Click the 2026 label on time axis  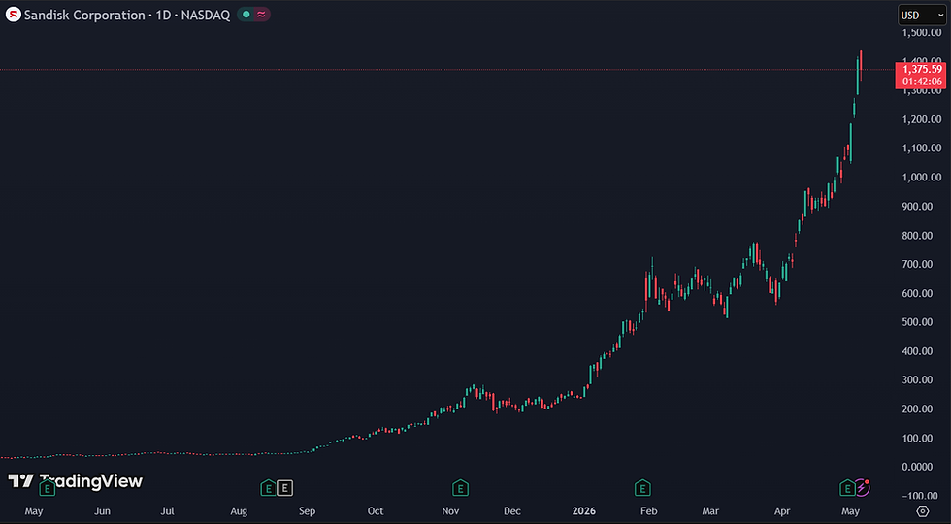point(586,510)
